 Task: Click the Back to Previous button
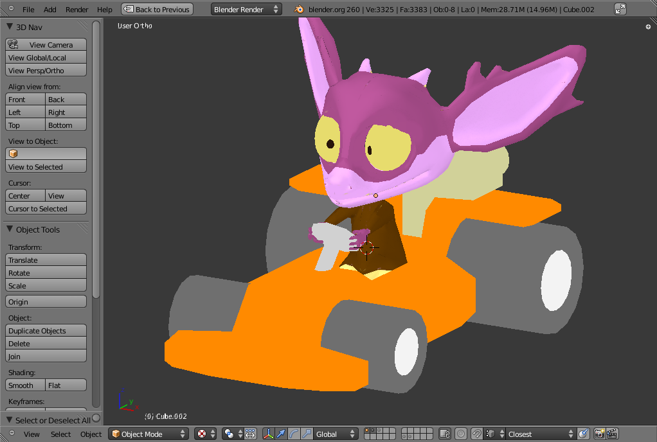[x=157, y=9]
